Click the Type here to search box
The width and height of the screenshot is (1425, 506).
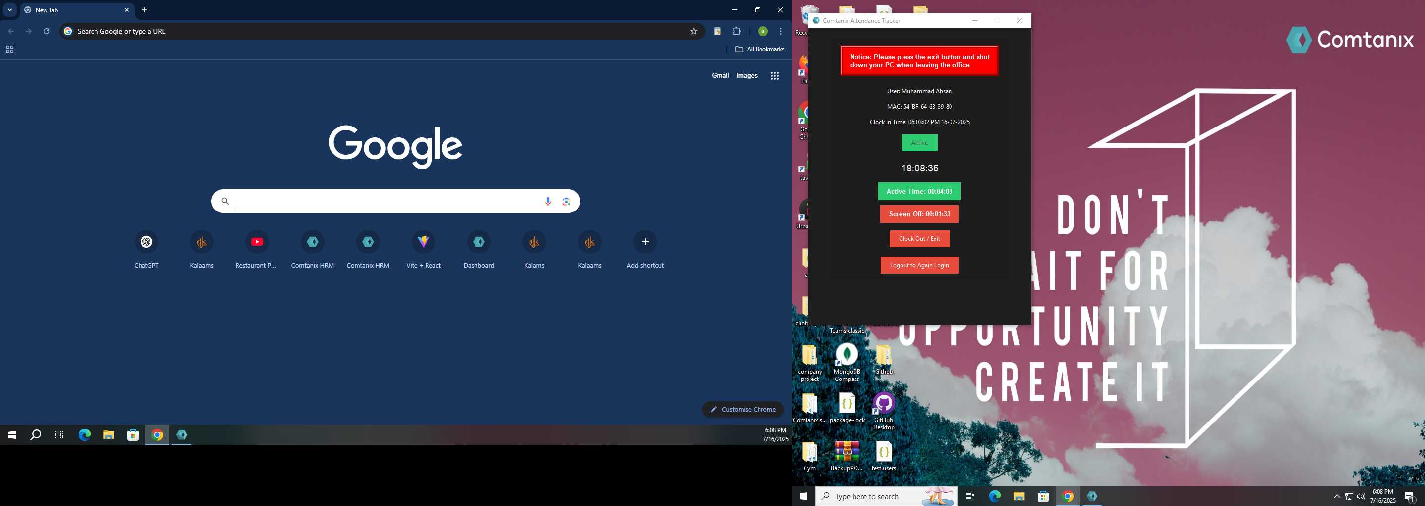[886, 496]
